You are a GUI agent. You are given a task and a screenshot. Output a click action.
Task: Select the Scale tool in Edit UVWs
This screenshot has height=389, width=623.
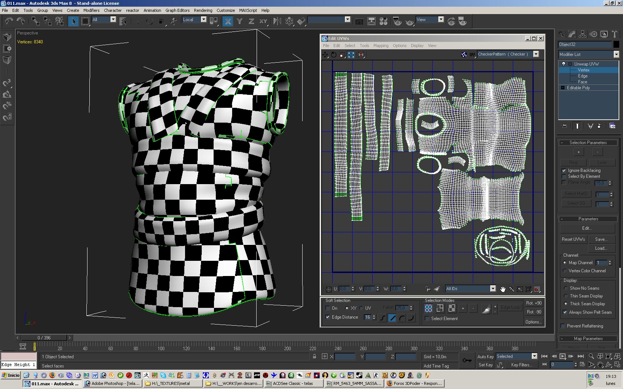click(x=342, y=55)
